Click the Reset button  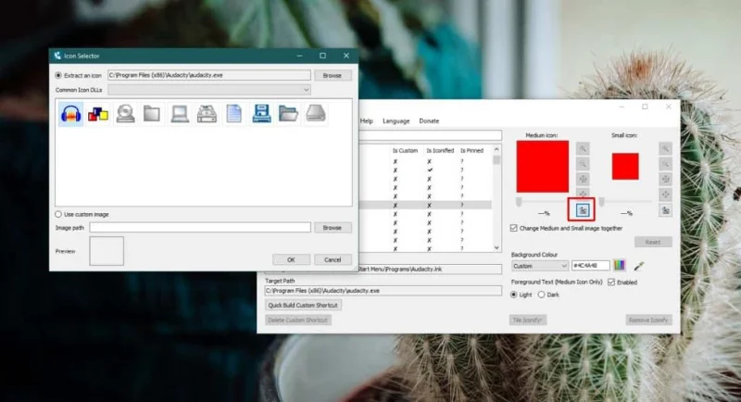click(653, 242)
